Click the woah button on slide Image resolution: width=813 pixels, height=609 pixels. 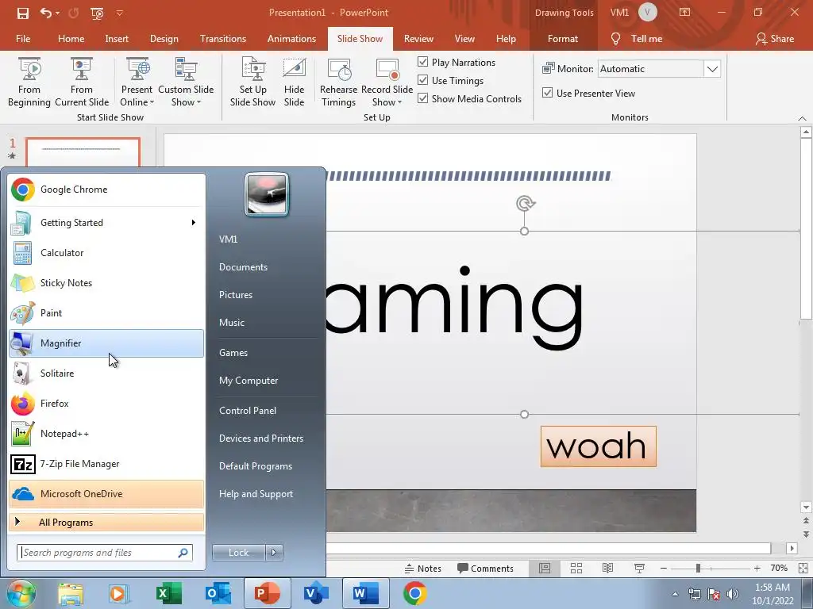pyautogui.click(x=599, y=446)
